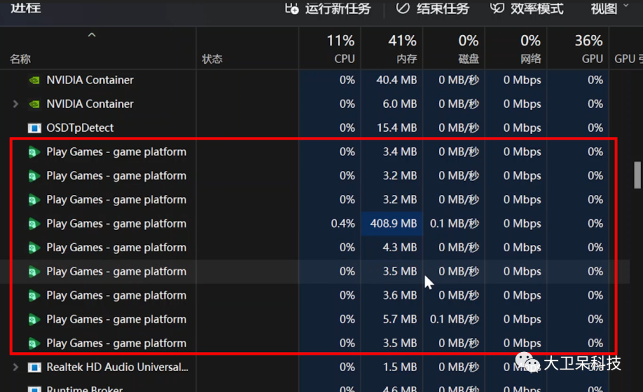Select the OSDTpDetect process row
The image size is (643, 392).
click(314, 128)
